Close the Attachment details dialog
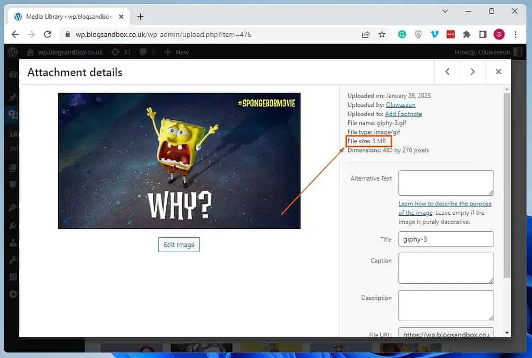 [498, 72]
